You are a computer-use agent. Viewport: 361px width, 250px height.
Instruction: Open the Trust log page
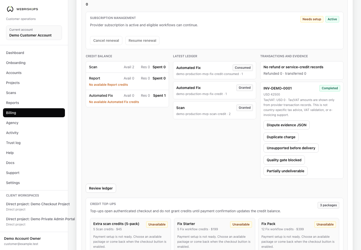(34, 143)
